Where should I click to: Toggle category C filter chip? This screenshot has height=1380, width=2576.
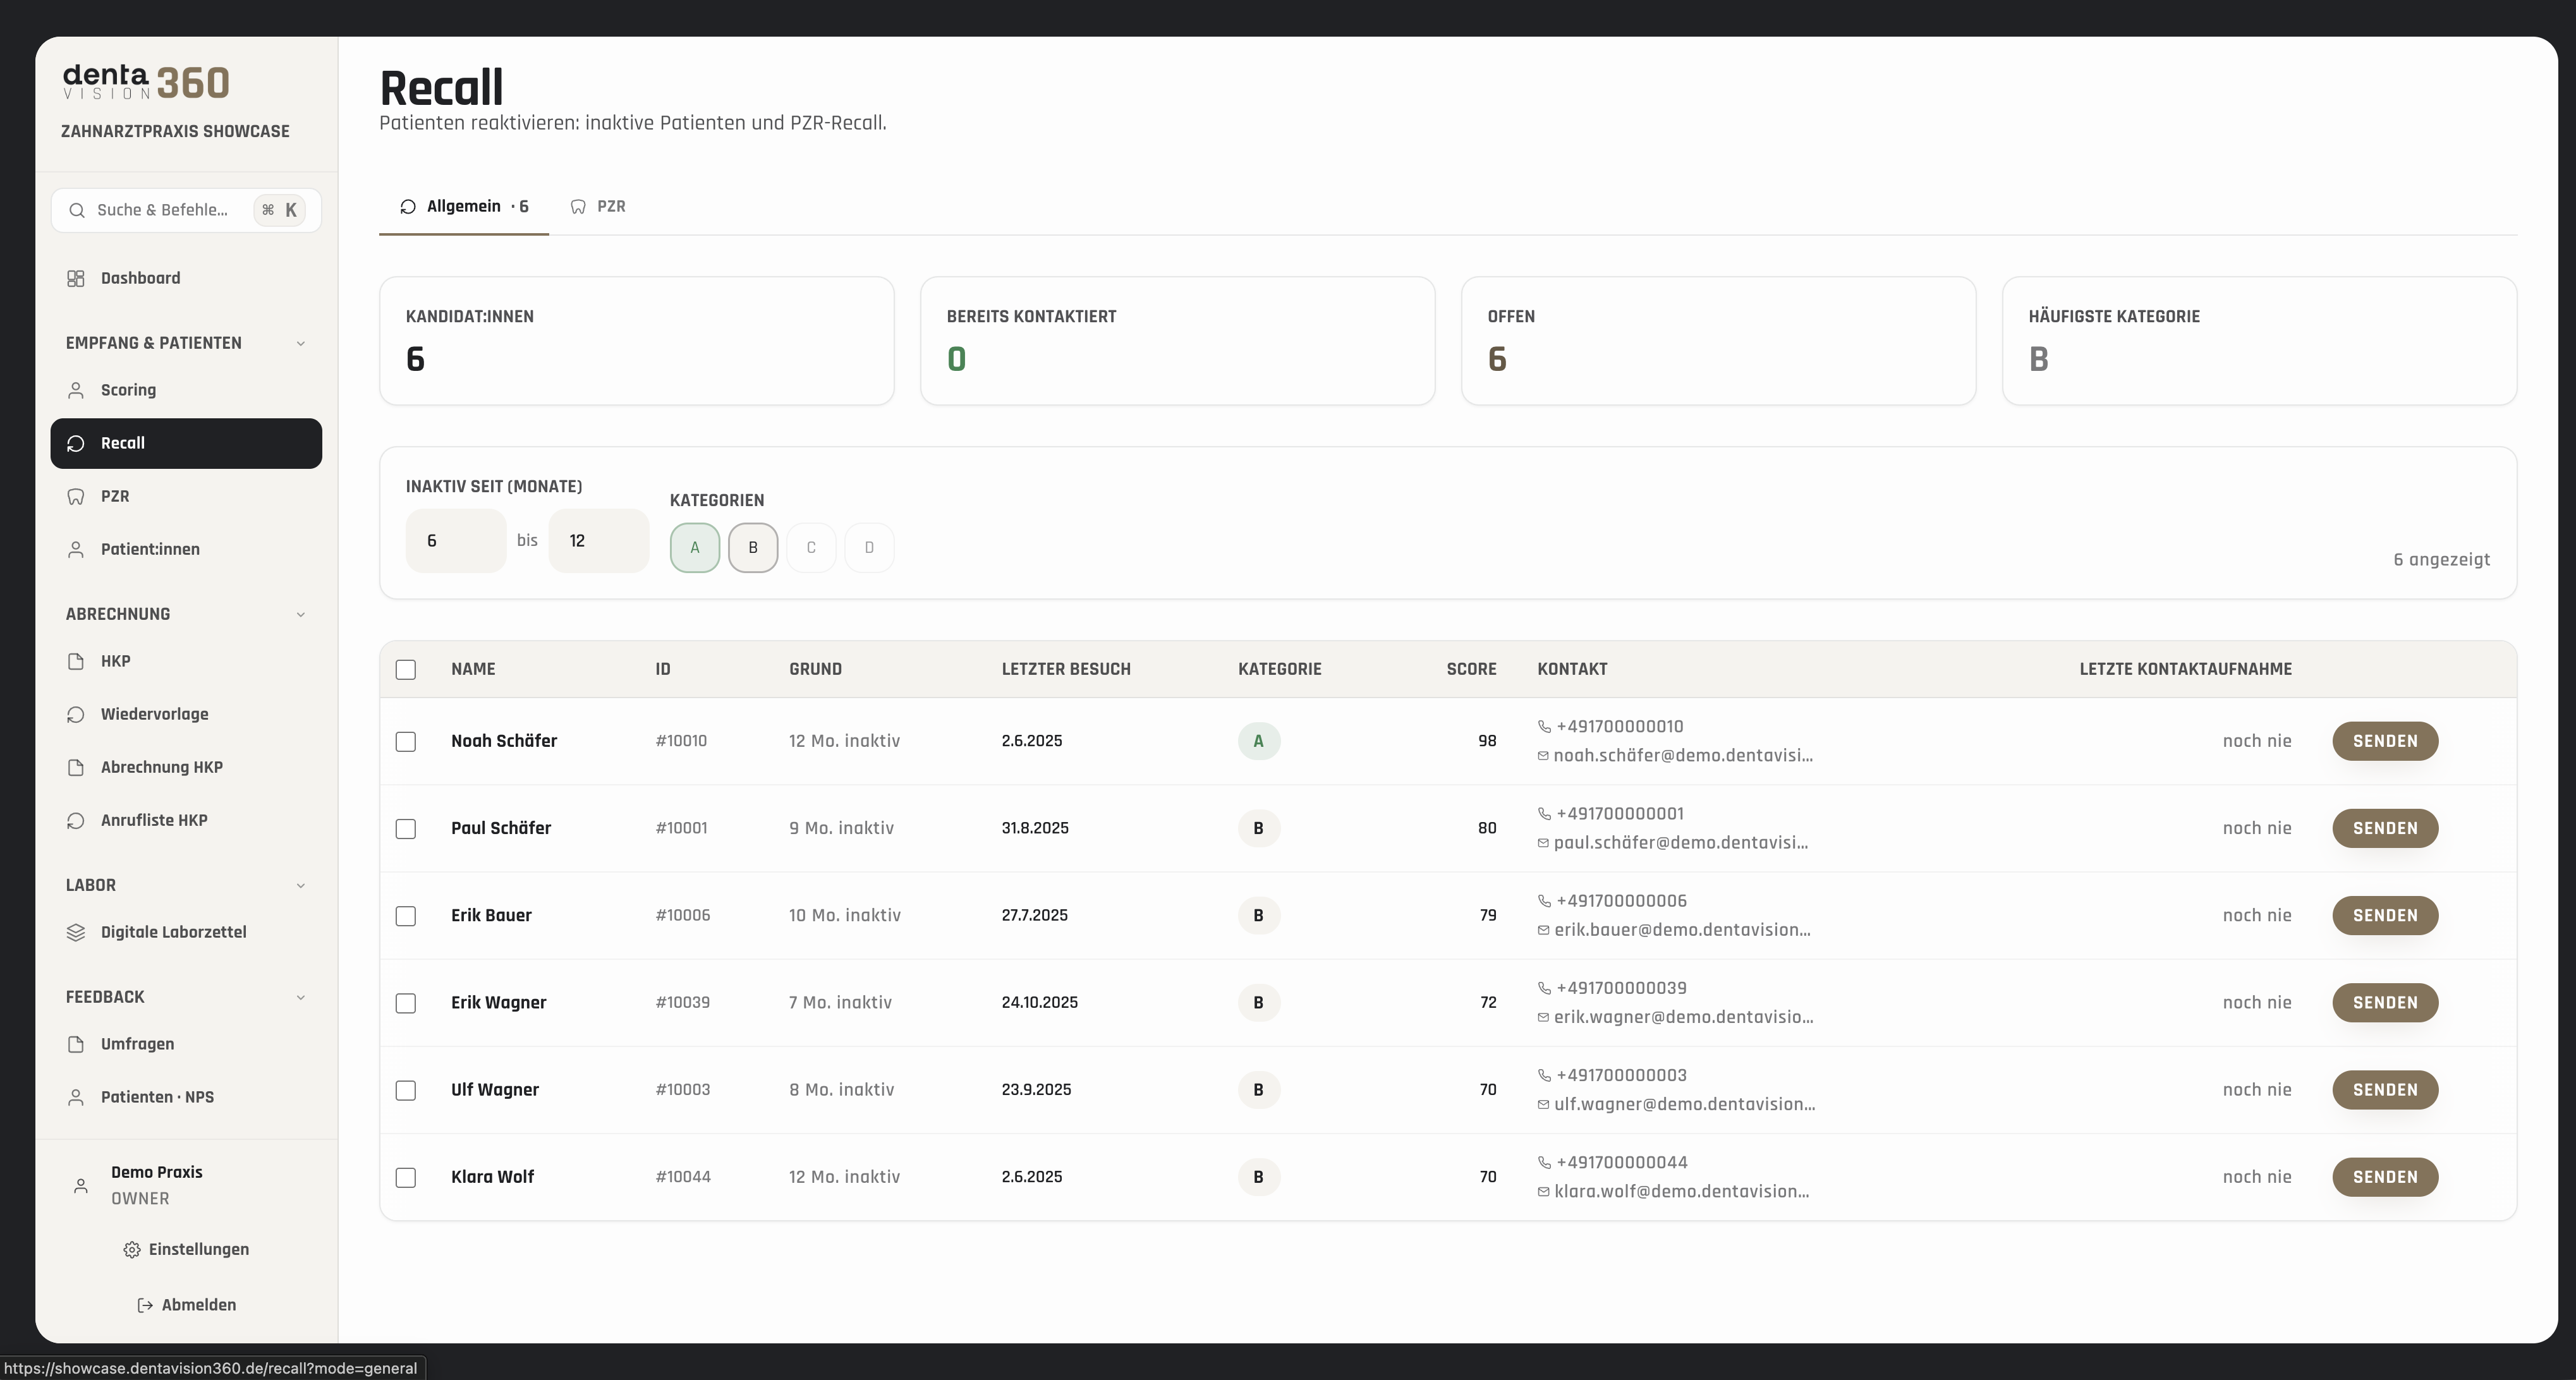pyautogui.click(x=811, y=548)
